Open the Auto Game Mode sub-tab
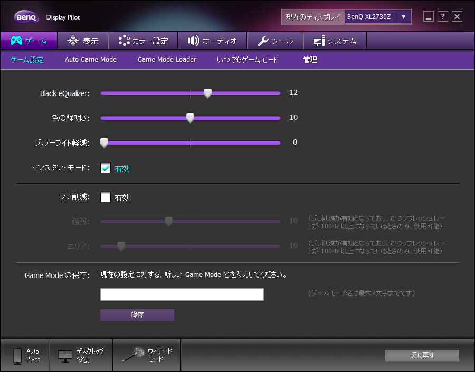The image size is (475, 372). [x=91, y=60]
